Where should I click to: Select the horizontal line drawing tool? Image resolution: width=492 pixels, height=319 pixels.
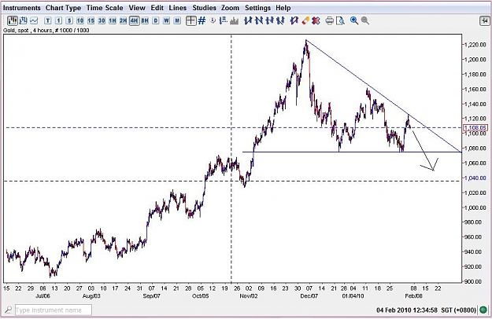click(269, 21)
